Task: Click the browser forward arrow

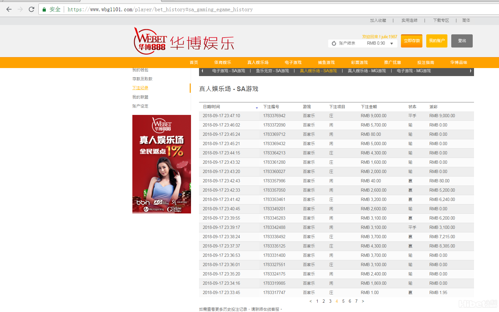Action: tap(20, 9)
